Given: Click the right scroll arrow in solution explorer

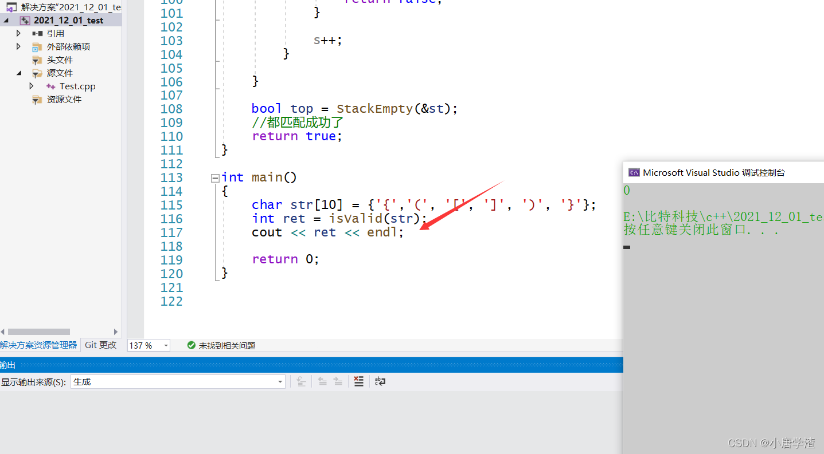Looking at the screenshot, I should tap(116, 331).
